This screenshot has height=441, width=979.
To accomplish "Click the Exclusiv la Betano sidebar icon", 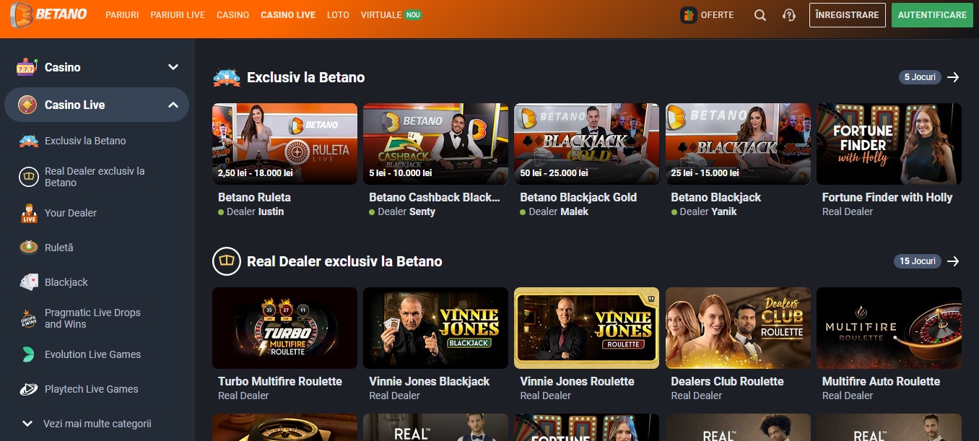I will (29, 141).
